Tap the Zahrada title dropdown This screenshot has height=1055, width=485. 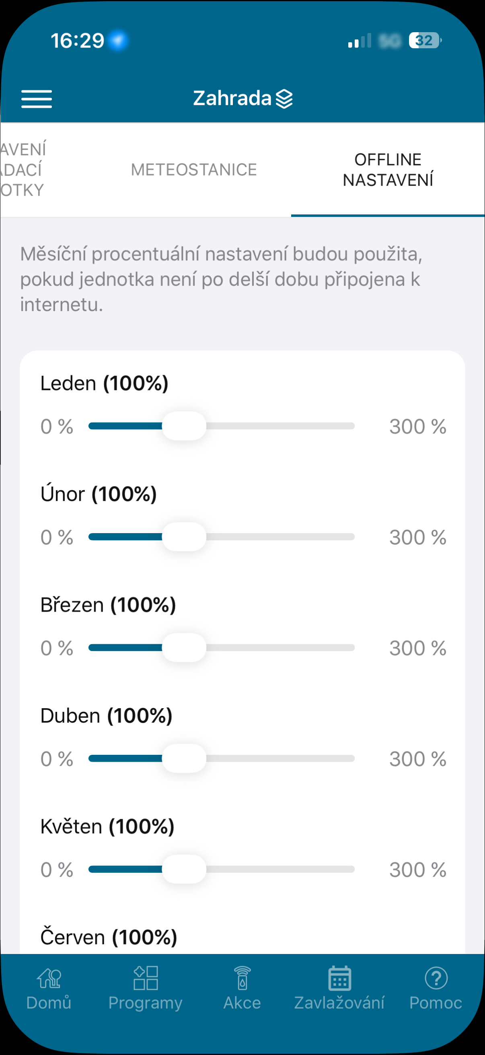[x=243, y=98]
